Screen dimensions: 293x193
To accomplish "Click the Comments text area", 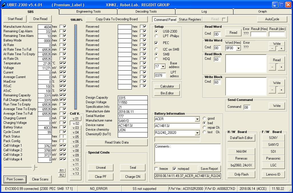I will pos(188,153).
